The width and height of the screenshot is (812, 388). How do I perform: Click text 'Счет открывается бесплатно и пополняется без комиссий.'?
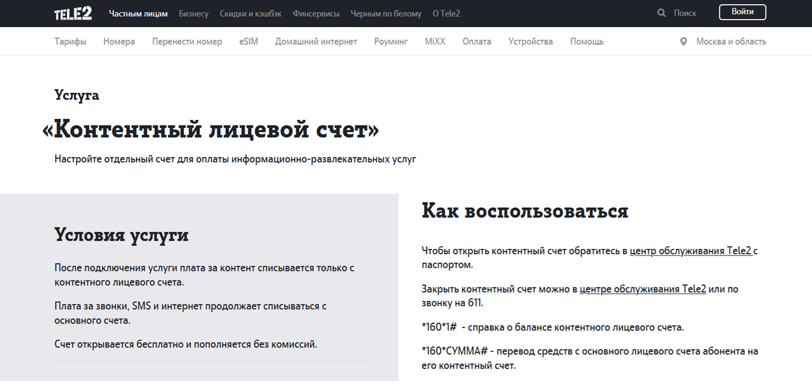[186, 344]
